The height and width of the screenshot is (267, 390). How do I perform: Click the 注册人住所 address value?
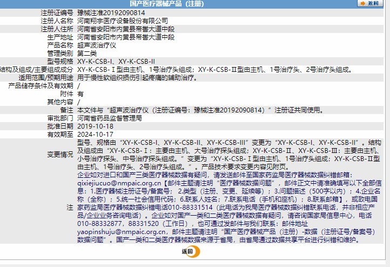[x=126, y=29]
